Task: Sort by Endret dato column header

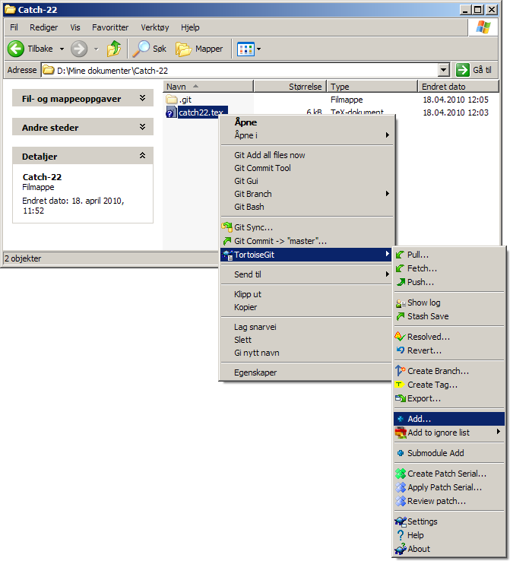Action: tap(458, 87)
